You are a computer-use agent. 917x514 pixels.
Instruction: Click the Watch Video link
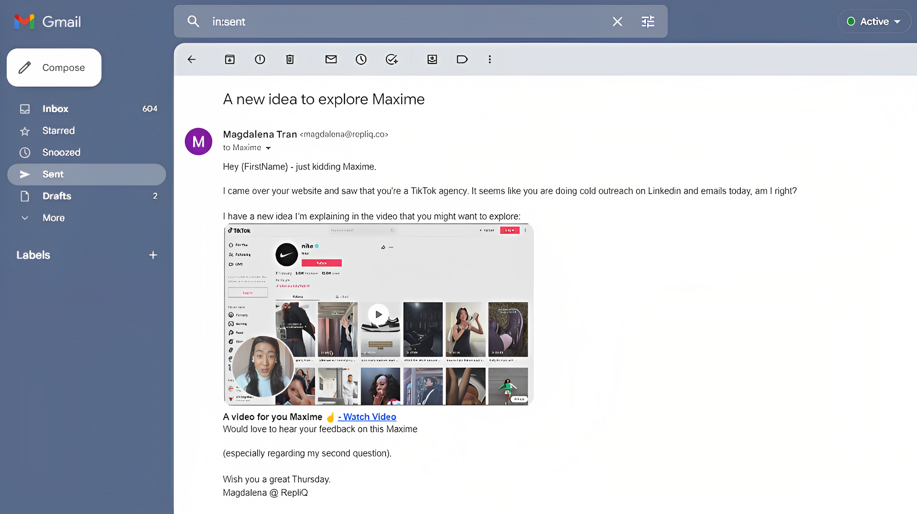pos(367,417)
